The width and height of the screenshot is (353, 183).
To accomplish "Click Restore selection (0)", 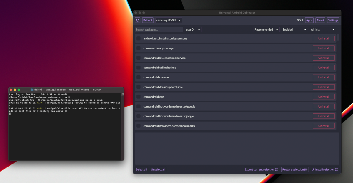I will pos(295,169).
